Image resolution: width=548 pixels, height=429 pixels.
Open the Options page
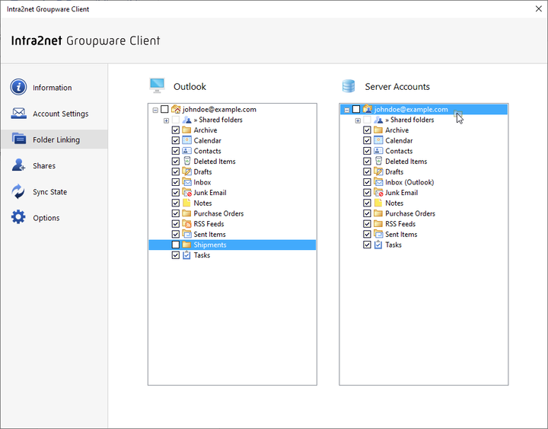tap(54, 218)
